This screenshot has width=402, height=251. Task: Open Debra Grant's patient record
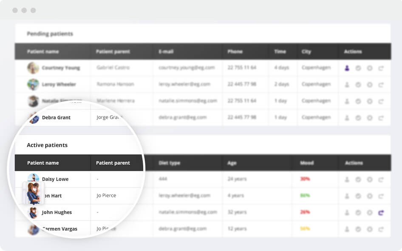[56, 118]
